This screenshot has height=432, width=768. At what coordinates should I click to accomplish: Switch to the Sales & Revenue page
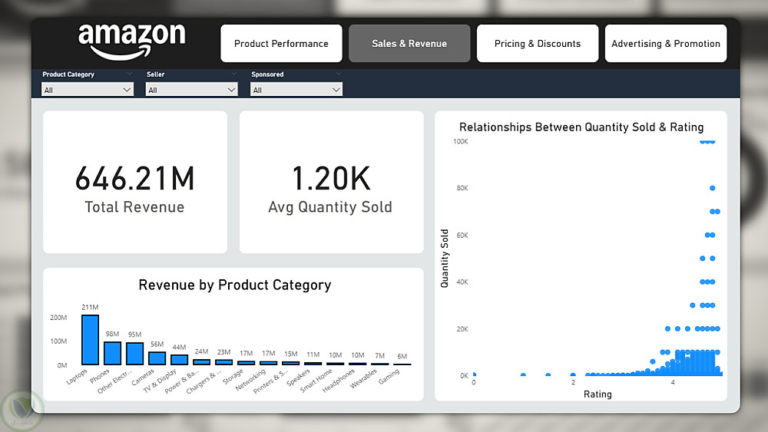(409, 44)
